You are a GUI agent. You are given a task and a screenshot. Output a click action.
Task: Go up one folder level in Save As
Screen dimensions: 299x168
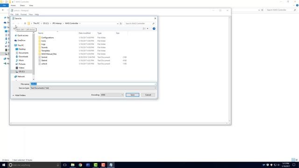[25, 23]
